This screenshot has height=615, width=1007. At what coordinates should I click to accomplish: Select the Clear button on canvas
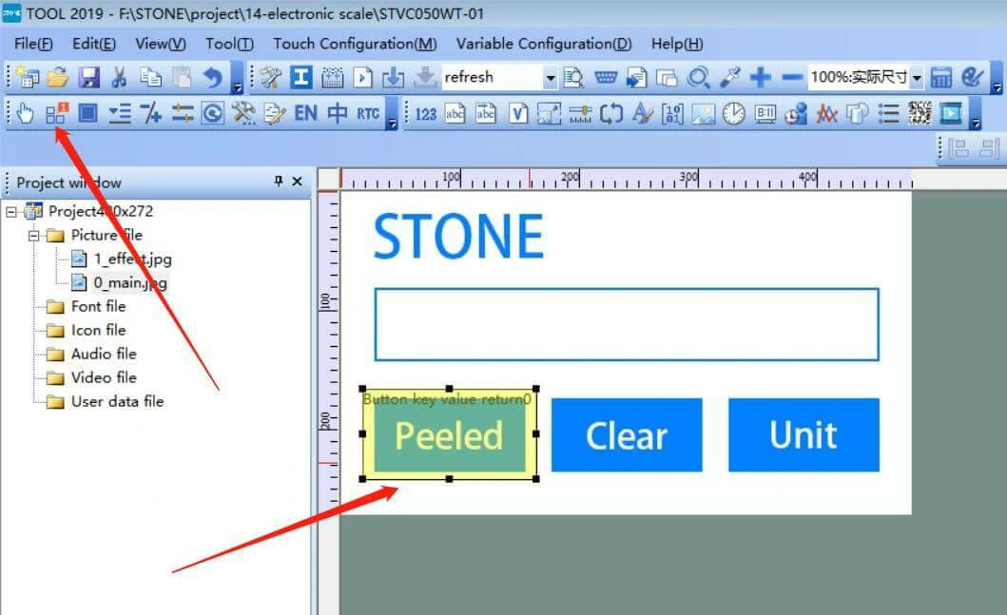(x=626, y=435)
